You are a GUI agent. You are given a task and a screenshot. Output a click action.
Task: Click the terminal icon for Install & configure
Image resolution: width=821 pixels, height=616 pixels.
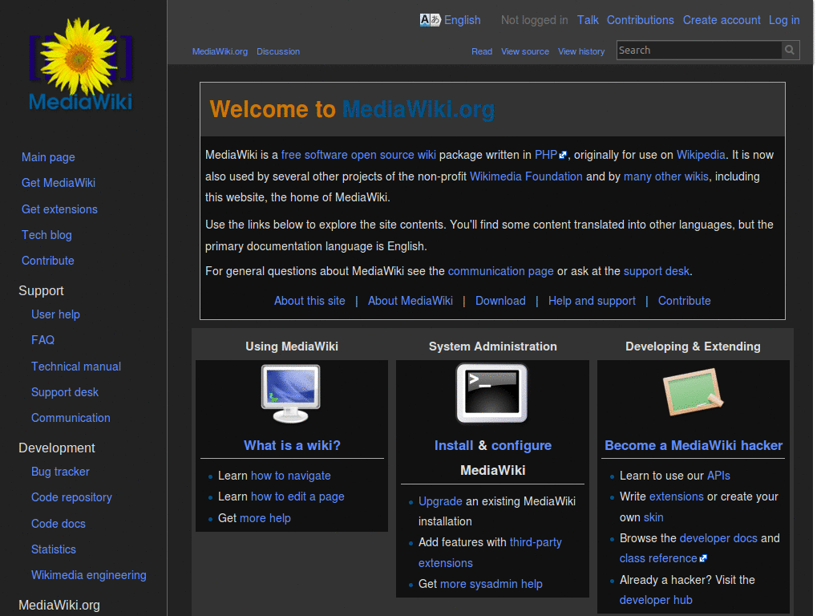[491, 393]
